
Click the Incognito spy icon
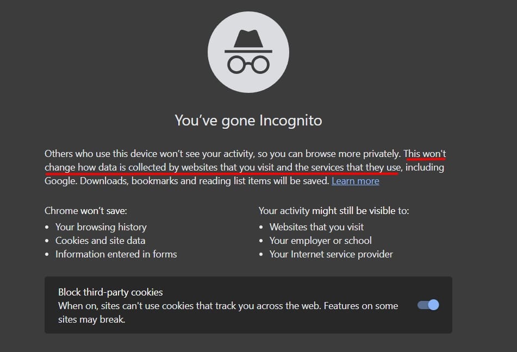pos(248,52)
